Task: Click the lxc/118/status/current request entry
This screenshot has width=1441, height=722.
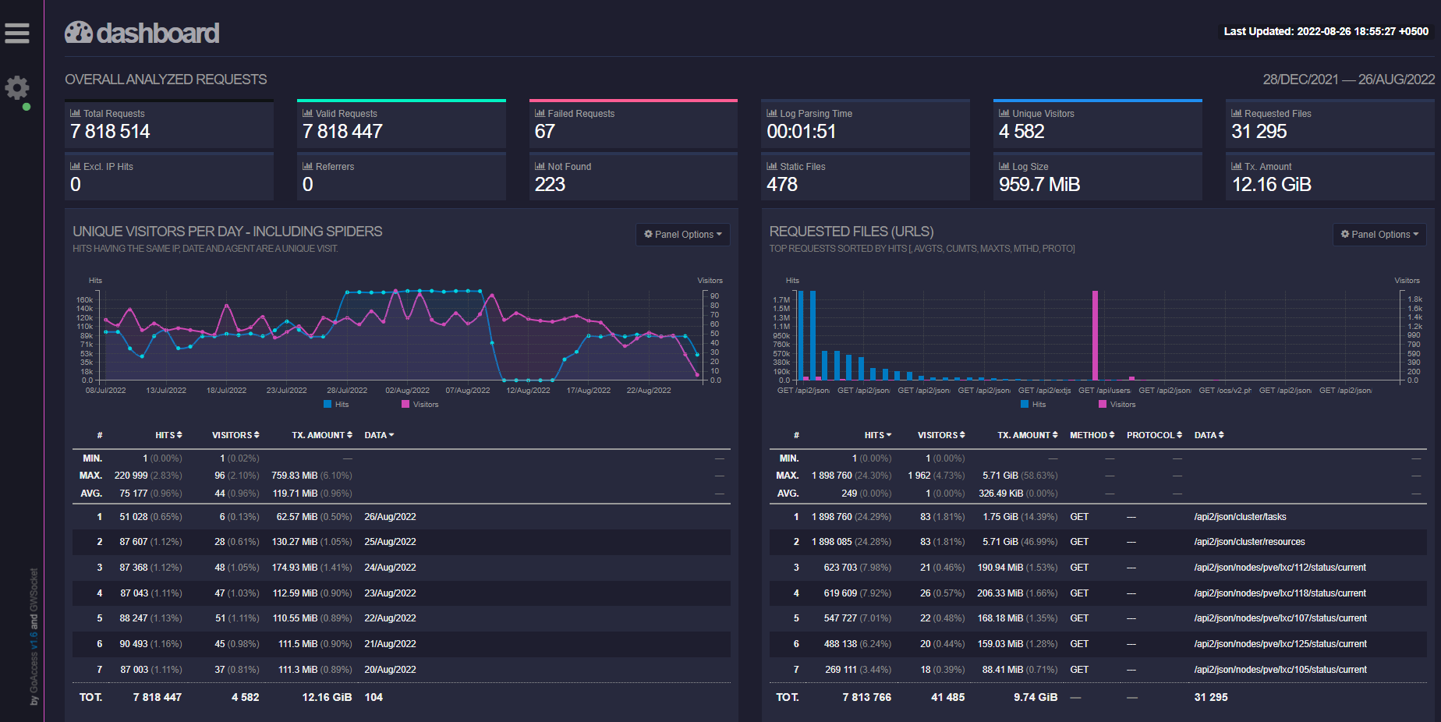Action: 1280,593
